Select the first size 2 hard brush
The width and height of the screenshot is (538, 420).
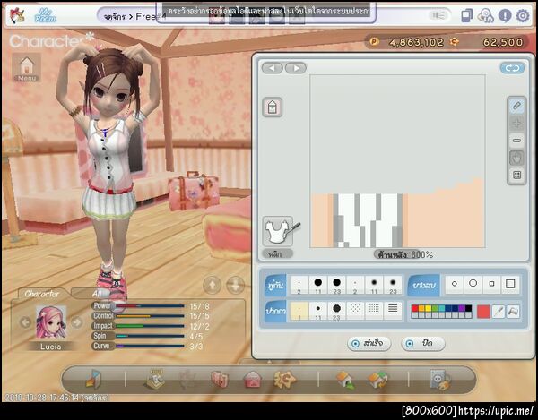[299, 285]
